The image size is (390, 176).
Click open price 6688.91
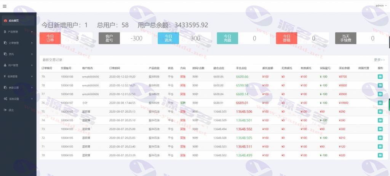click(218, 103)
